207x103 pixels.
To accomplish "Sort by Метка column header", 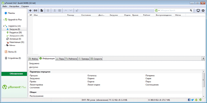I will pyautogui.click(x=180, y=15).
